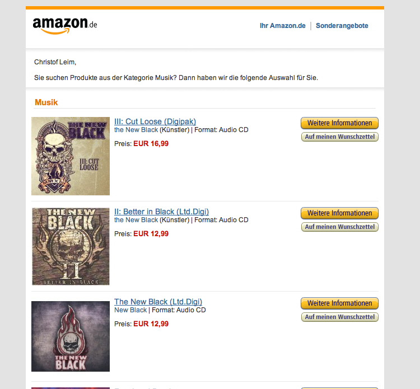Click the New Black artist link under Cut Loose
The width and height of the screenshot is (420, 389).
(x=136, y=130)
